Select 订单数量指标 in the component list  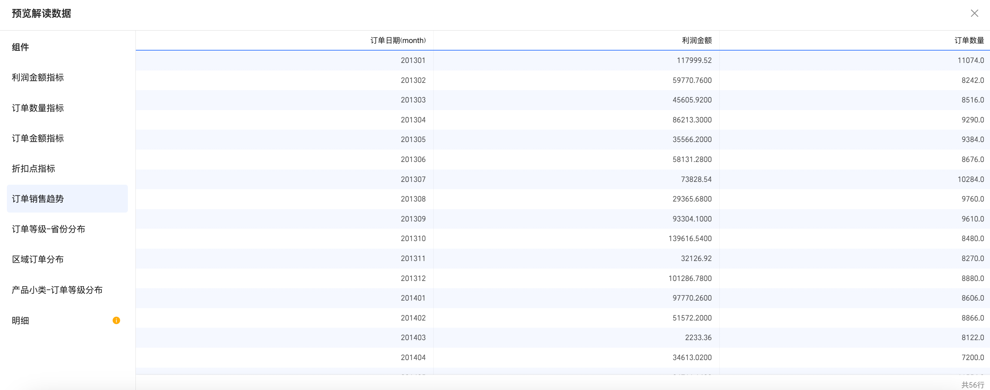(38, 108)
